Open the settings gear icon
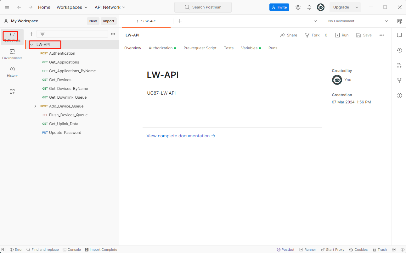The width and height of the screenshot is (406, 253). coord(298,7)
